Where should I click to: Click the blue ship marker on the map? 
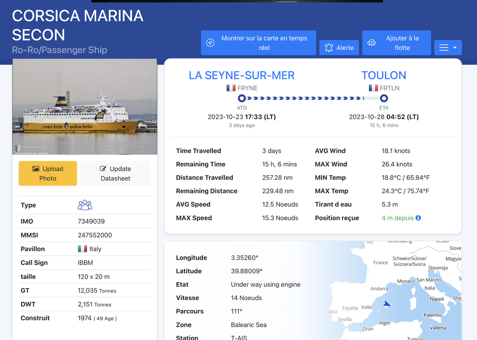387,303
